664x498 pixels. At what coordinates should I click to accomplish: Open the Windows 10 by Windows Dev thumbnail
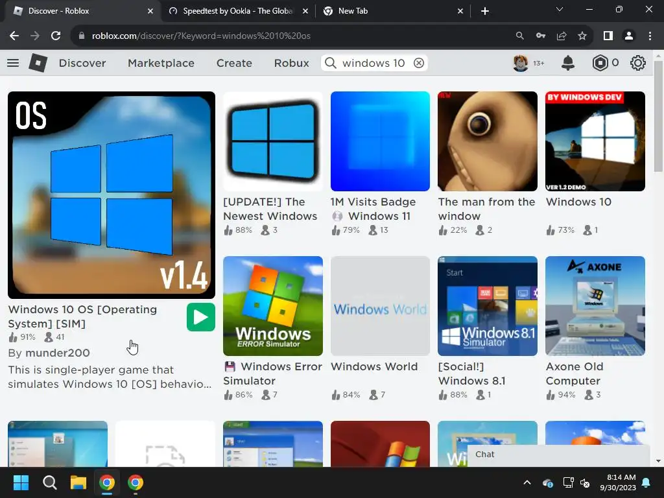[x=595, y=141]
